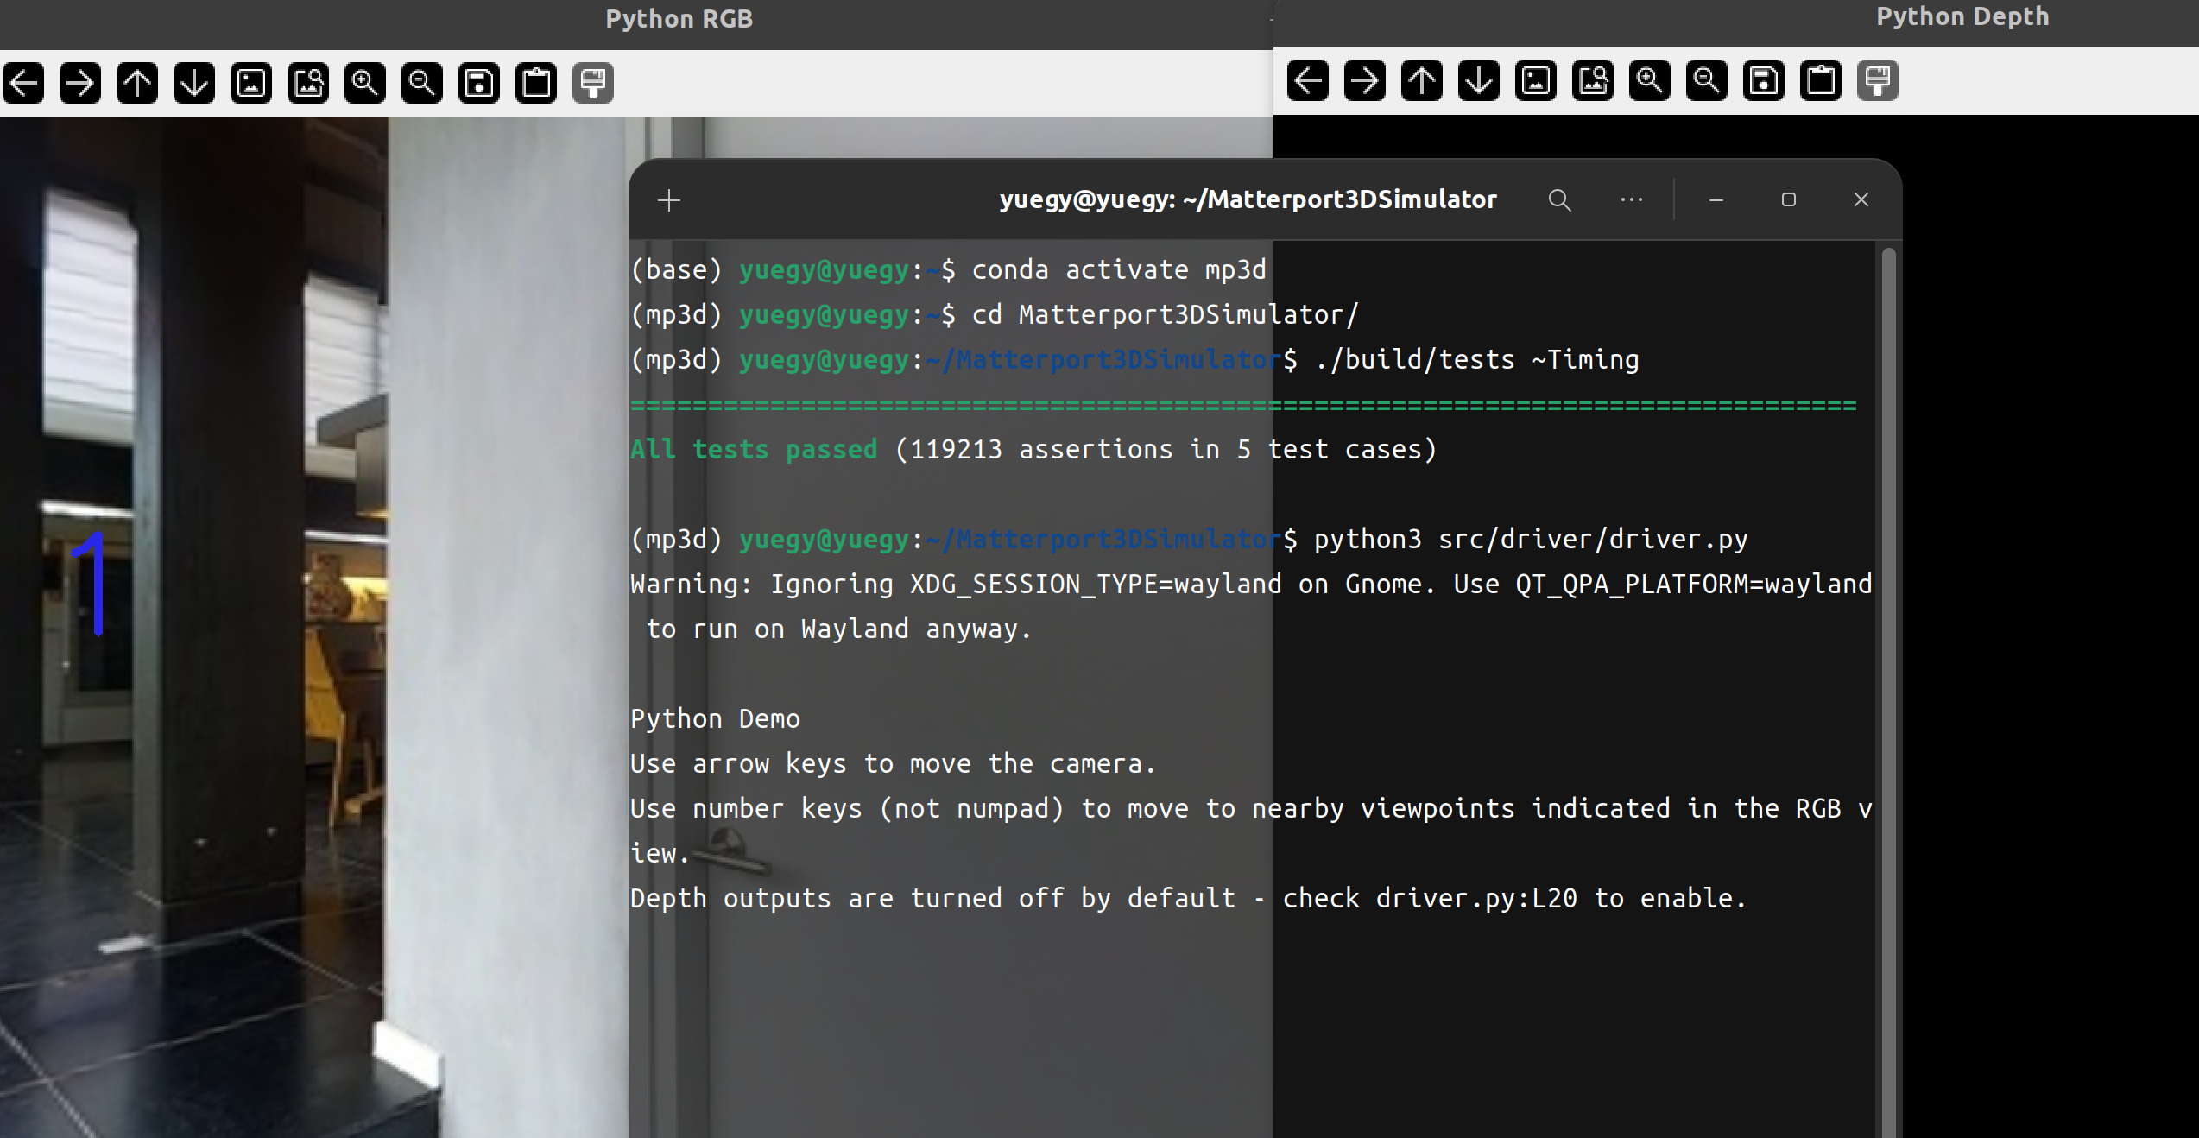Screen dimensions: 2199x1138
Task: Zoom in on the Python RGB image
Action: pos(365,83)
